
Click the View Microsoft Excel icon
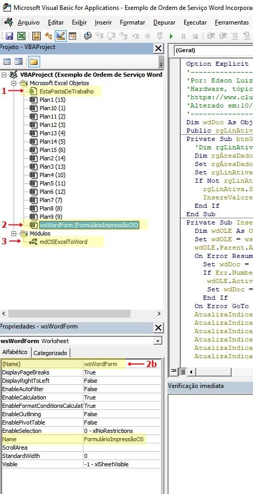[x=21, y=36]
